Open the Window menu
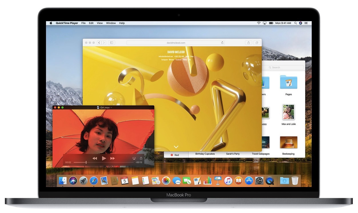The height and width of the screenshot is (213, 358). (111, 23)
